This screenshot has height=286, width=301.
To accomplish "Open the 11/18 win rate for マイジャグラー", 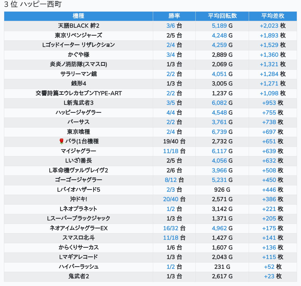I will (171, 151).
